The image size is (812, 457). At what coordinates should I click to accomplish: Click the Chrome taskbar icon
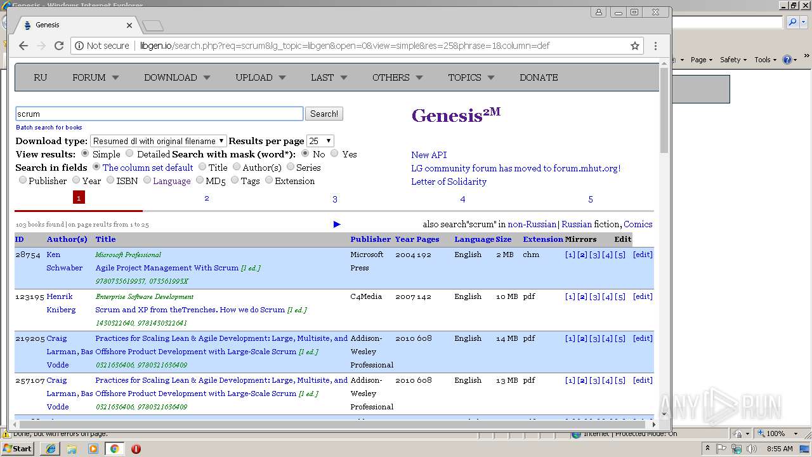115,448
